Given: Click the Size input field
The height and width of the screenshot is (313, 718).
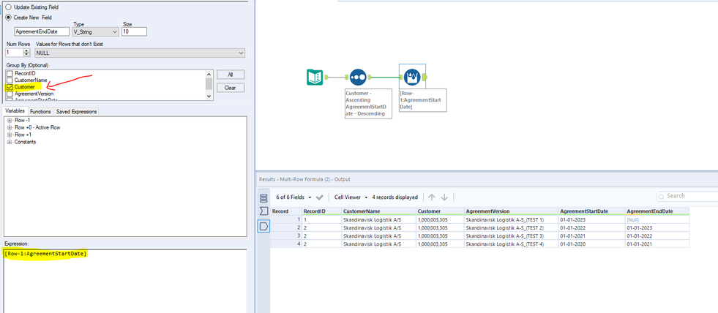Looking at the screenshot, I should [x=134, y=31].
